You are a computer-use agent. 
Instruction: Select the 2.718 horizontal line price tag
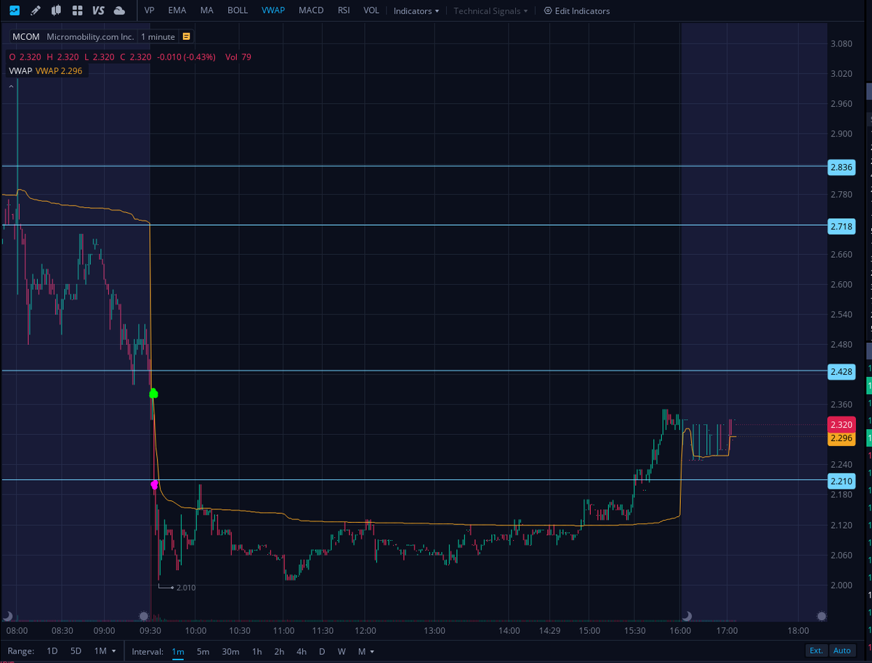click(x=841, y=227)
